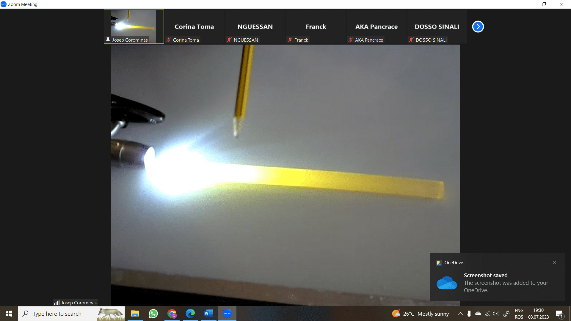Open WhatsApp from the taskbar
Viewport: 571px width, 321px height.
pyautogui.click(x=153, y=314)
